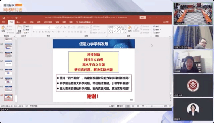Toggle text Shadow formatting
Viewport: 214px width, 123px height.
click(x=43, y=32)
